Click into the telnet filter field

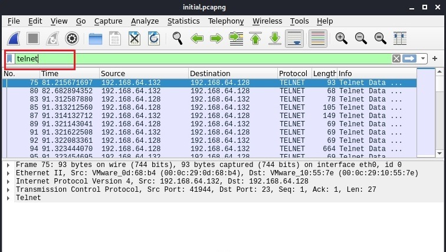pyautogui.click(x=203, y=58)
